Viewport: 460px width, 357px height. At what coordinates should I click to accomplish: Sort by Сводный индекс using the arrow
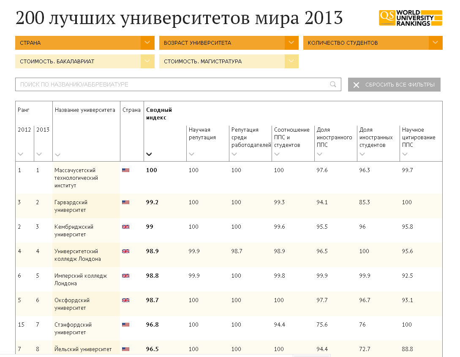tap(149, 154)
